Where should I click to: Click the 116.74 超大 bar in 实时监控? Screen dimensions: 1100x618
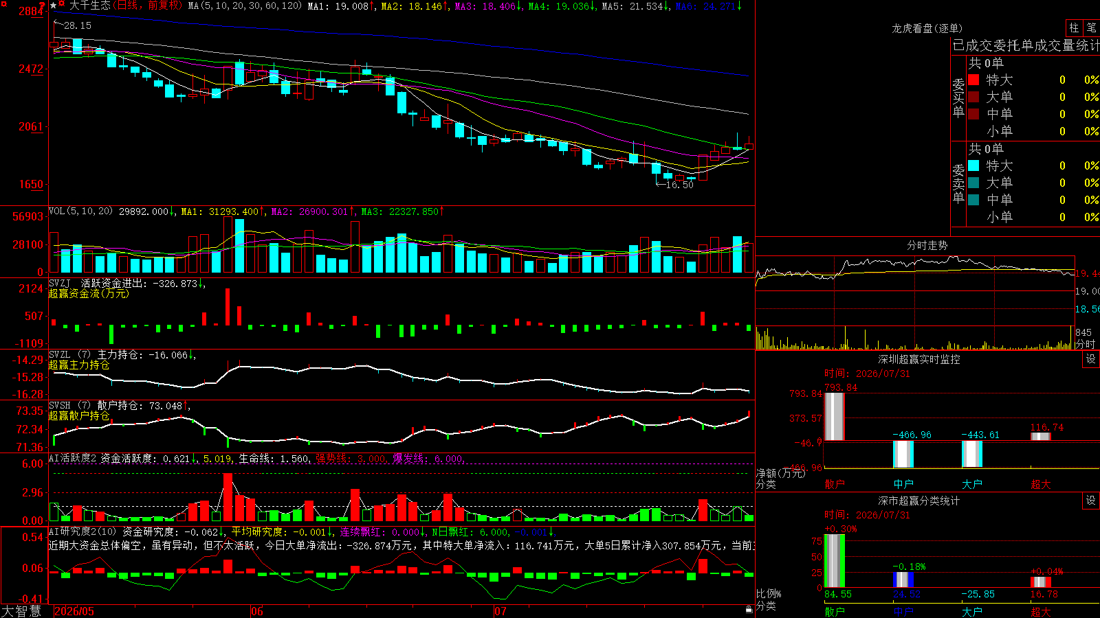tap(1040, 437)
